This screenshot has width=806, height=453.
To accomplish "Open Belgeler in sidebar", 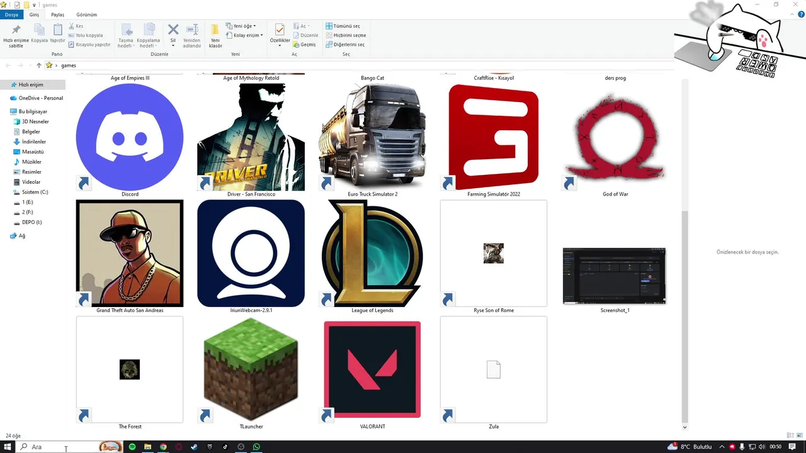I will point(27,131).
